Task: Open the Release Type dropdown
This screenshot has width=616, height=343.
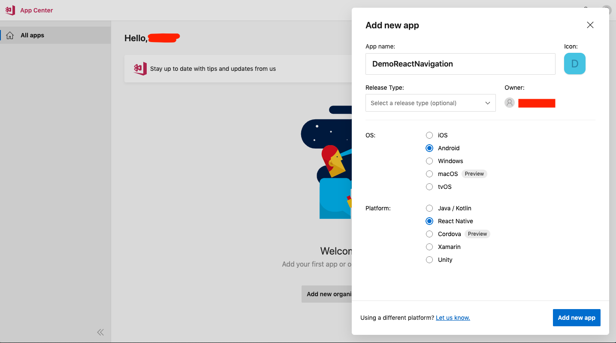Action: [x=430, y=103]
